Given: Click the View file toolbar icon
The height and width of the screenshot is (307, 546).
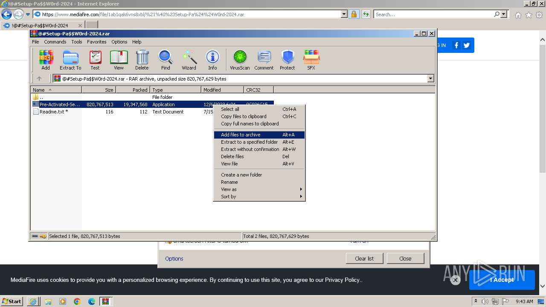Looking at the screenshot, I should pos(119,60).
